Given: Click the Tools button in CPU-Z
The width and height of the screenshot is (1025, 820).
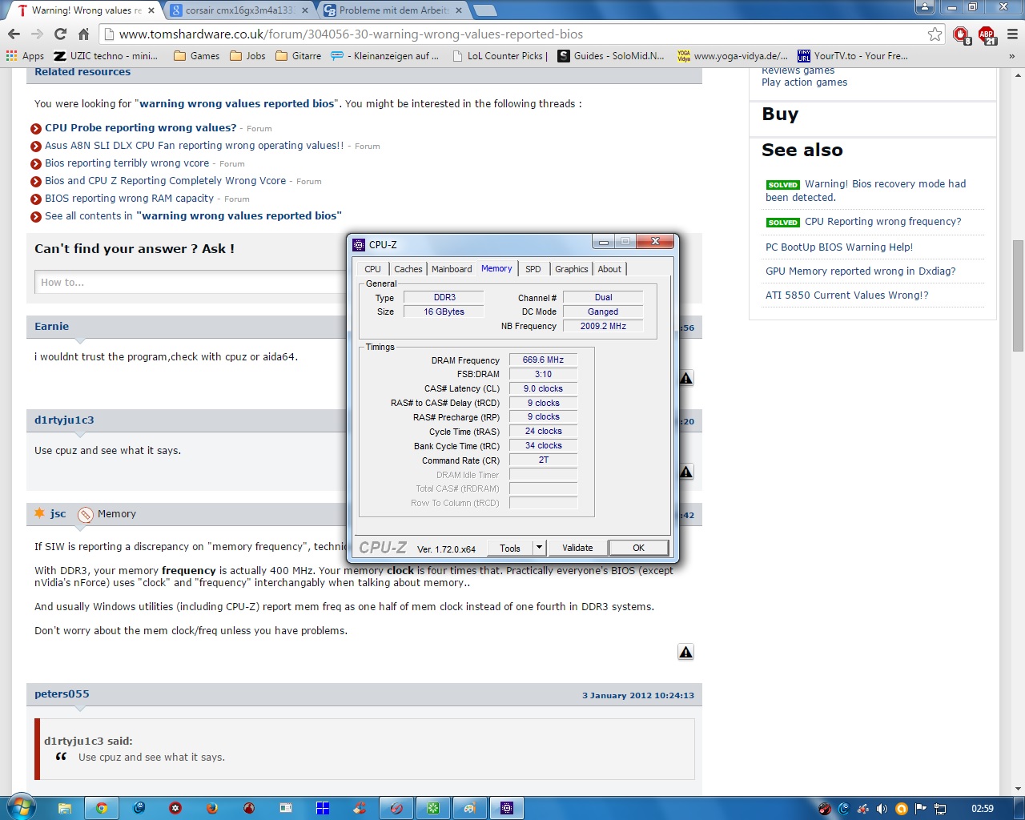Looking at the screenshot, I should pyautogui.click(x=510, y=548).
